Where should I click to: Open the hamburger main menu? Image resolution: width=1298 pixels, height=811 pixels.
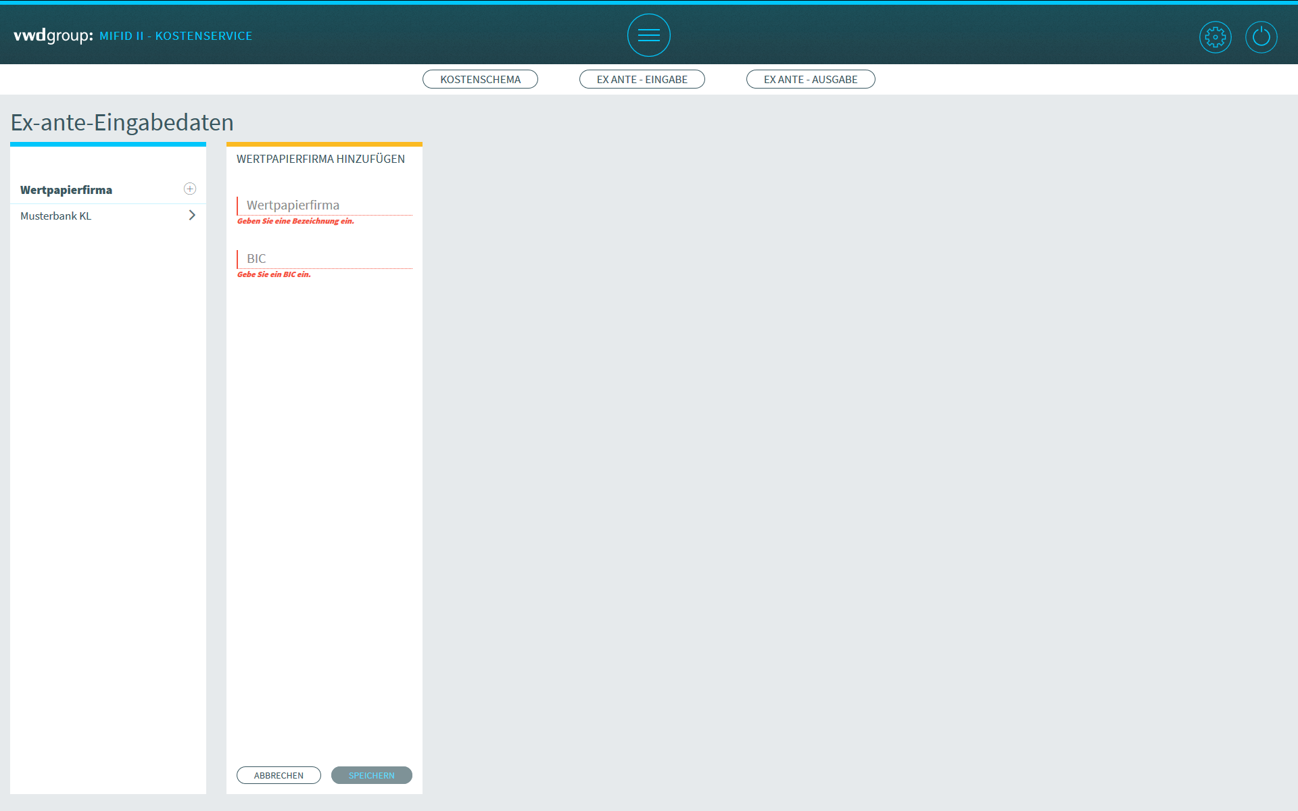648,35
